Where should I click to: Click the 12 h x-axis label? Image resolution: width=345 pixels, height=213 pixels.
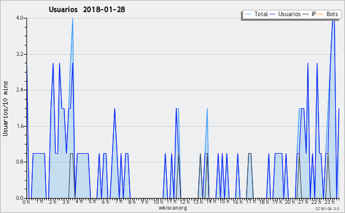pos(185,202)
